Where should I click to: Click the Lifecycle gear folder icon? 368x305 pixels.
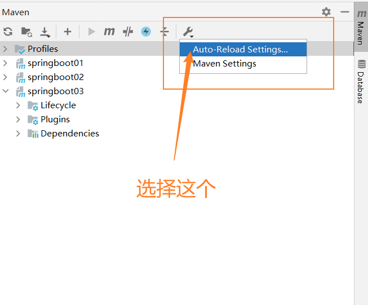pyautogui.click(x=33, y=106)
